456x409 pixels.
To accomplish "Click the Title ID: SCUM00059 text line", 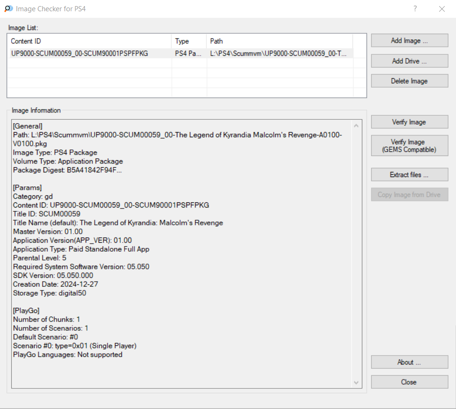I will click(46, 214).
